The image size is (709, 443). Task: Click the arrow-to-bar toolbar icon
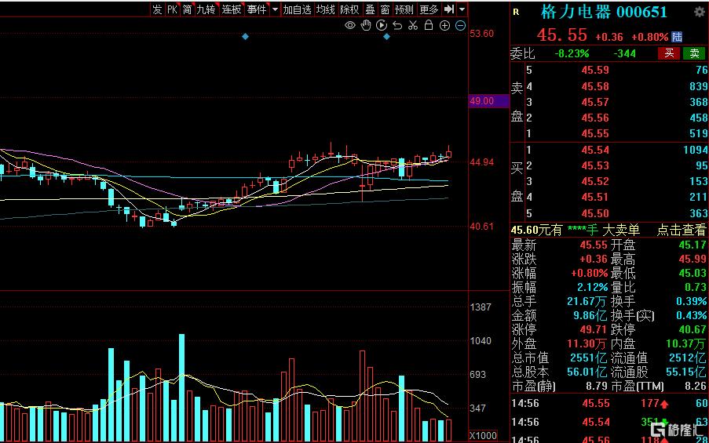[448, 9]
